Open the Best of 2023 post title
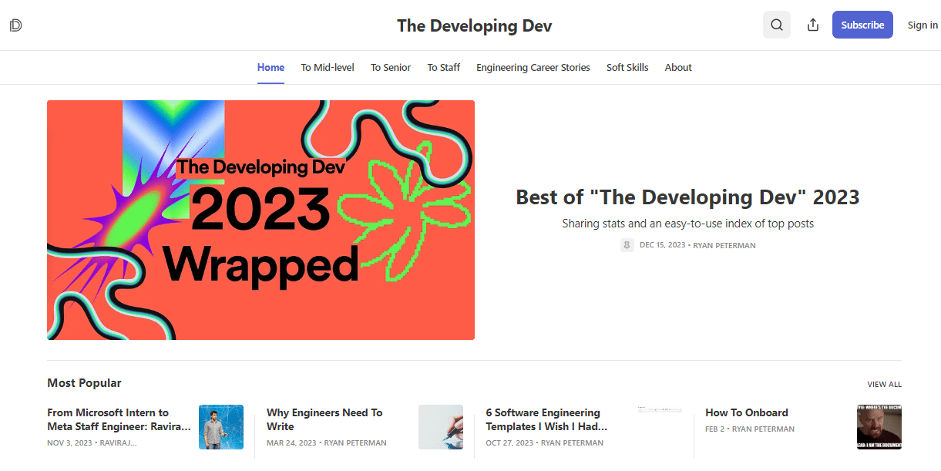 pos(687,197)
